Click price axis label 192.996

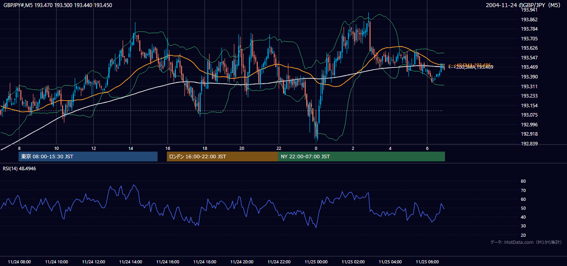tap(529, 125)
